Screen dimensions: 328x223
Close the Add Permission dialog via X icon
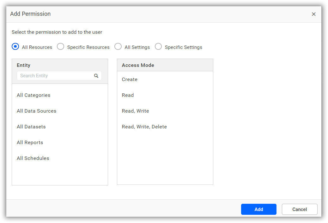314,14
